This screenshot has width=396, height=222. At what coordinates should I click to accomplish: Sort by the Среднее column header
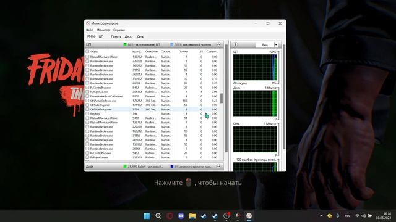coord(212,51)
